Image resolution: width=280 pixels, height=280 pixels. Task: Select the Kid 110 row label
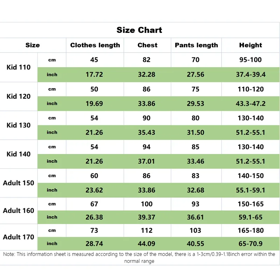coord(19,67)
